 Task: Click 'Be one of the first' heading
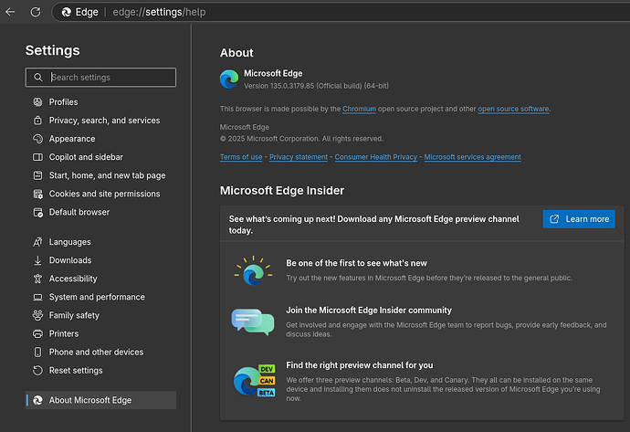[356, 263]
